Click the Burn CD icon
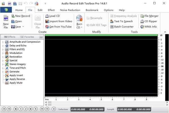Viewport: 169px width, 113px height. [79, 18]
